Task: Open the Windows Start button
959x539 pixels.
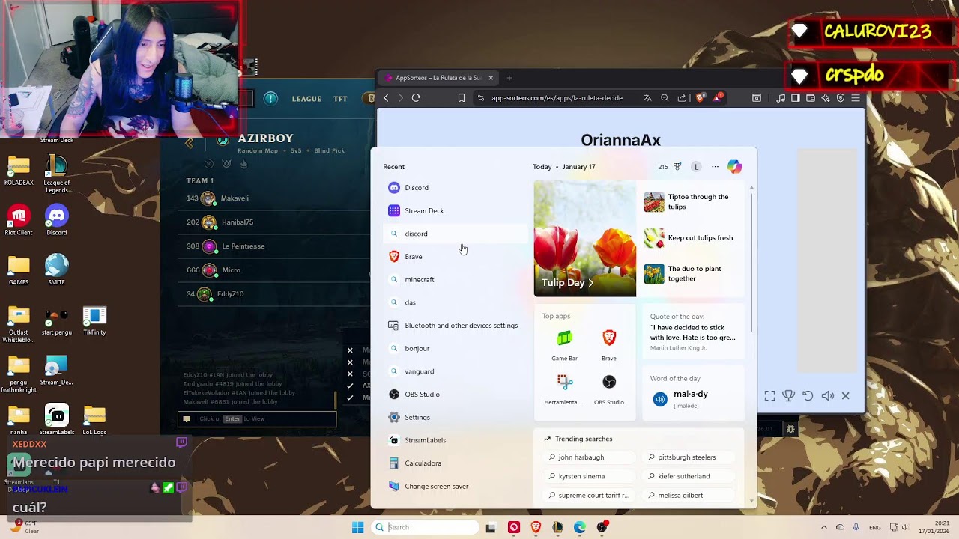Action: tap(357, 527)
